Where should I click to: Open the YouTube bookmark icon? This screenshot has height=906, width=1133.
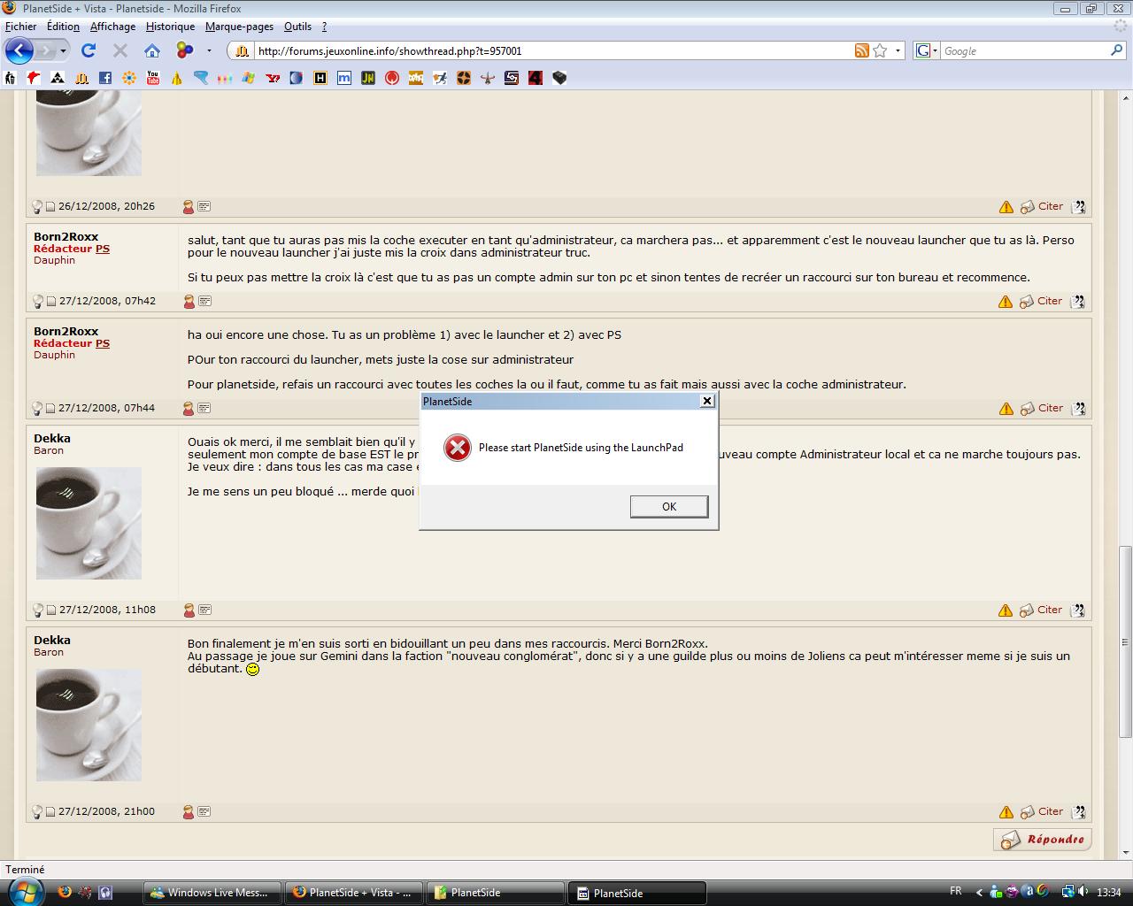click(153, 78)
